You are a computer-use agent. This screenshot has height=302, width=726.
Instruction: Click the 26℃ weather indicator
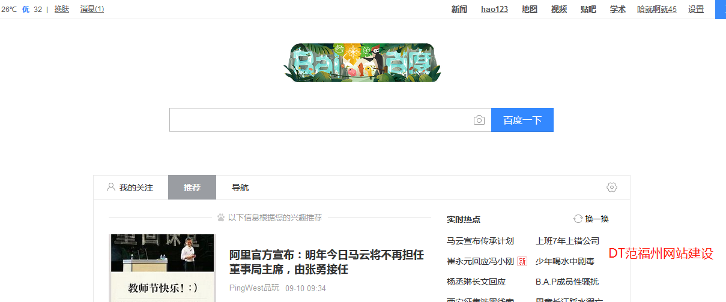tap(9, 9)
